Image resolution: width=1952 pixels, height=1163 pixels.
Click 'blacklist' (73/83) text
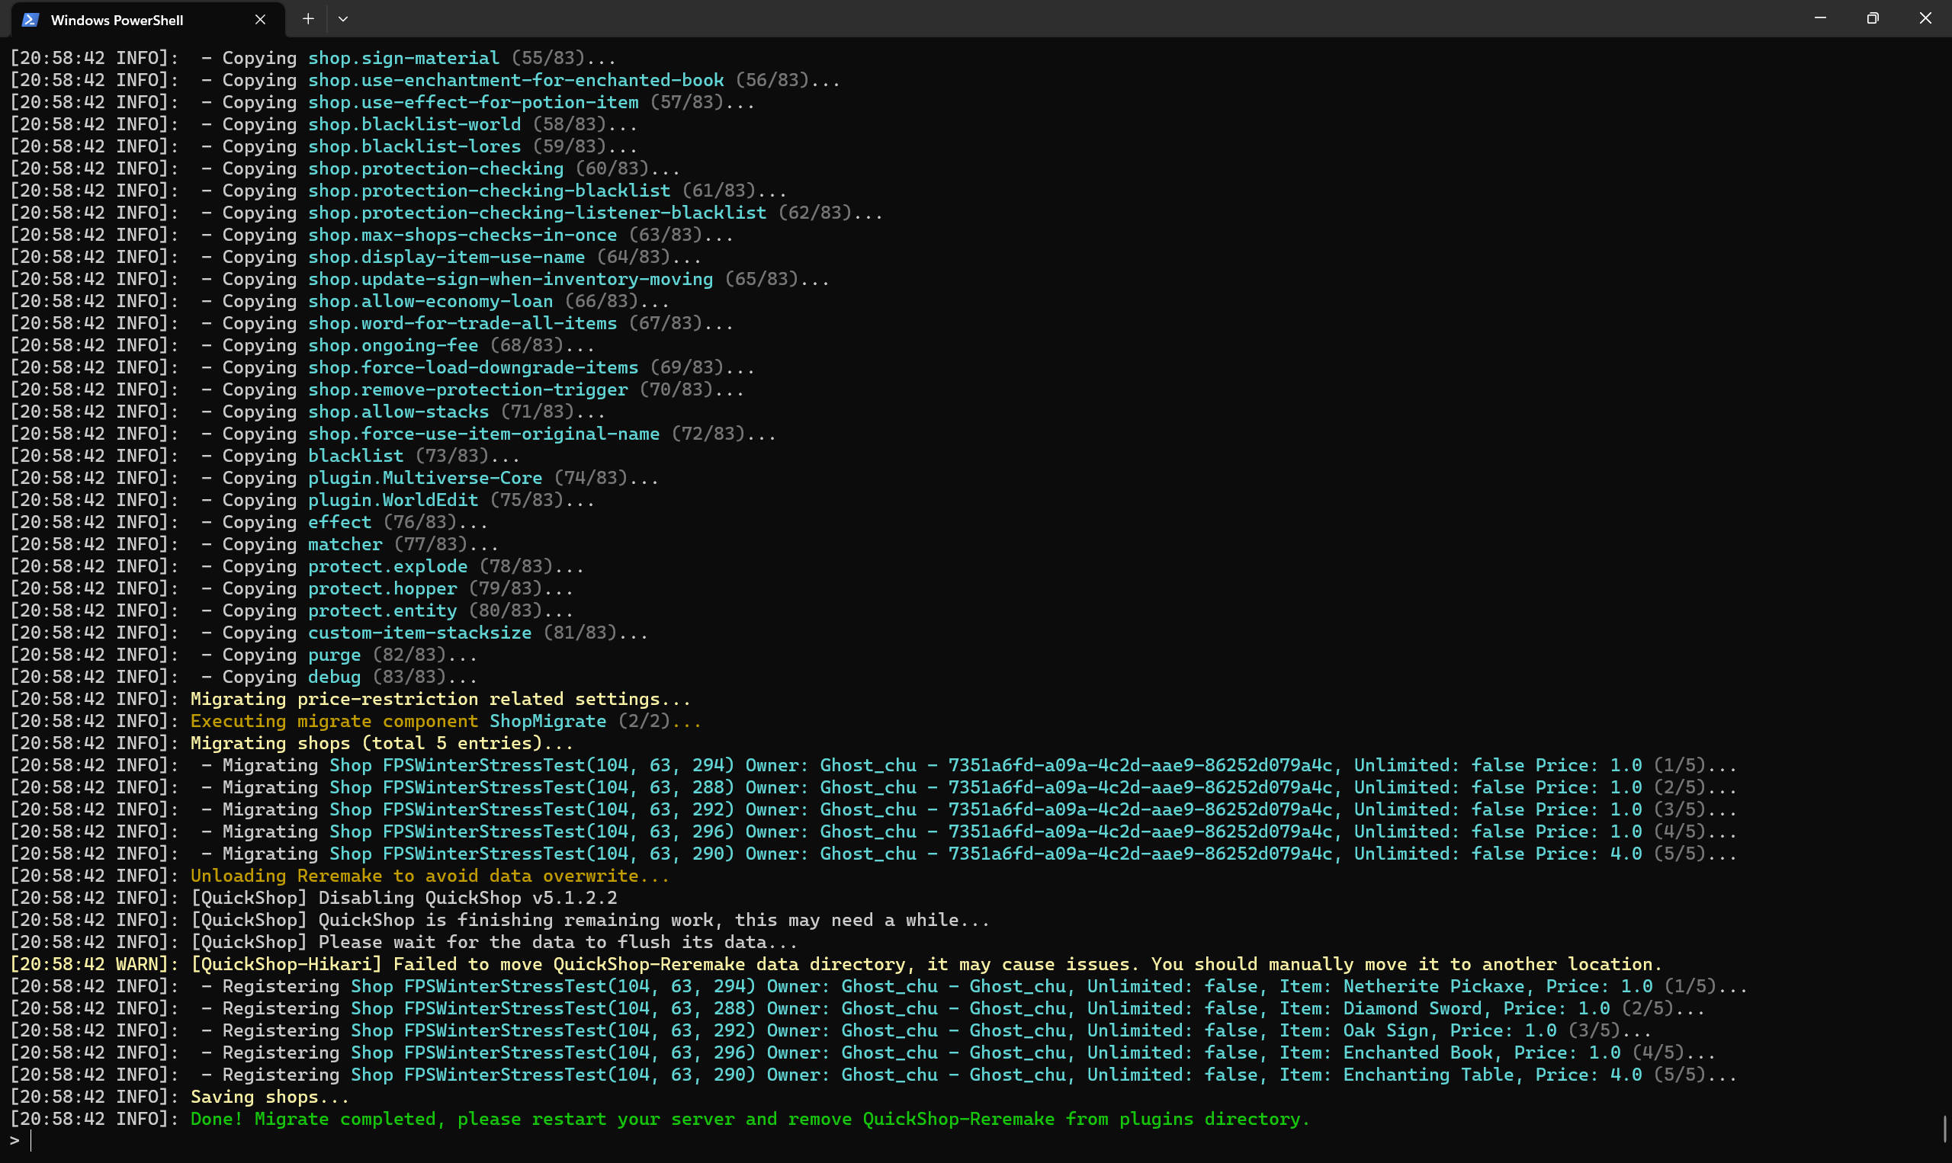point(356,455)
